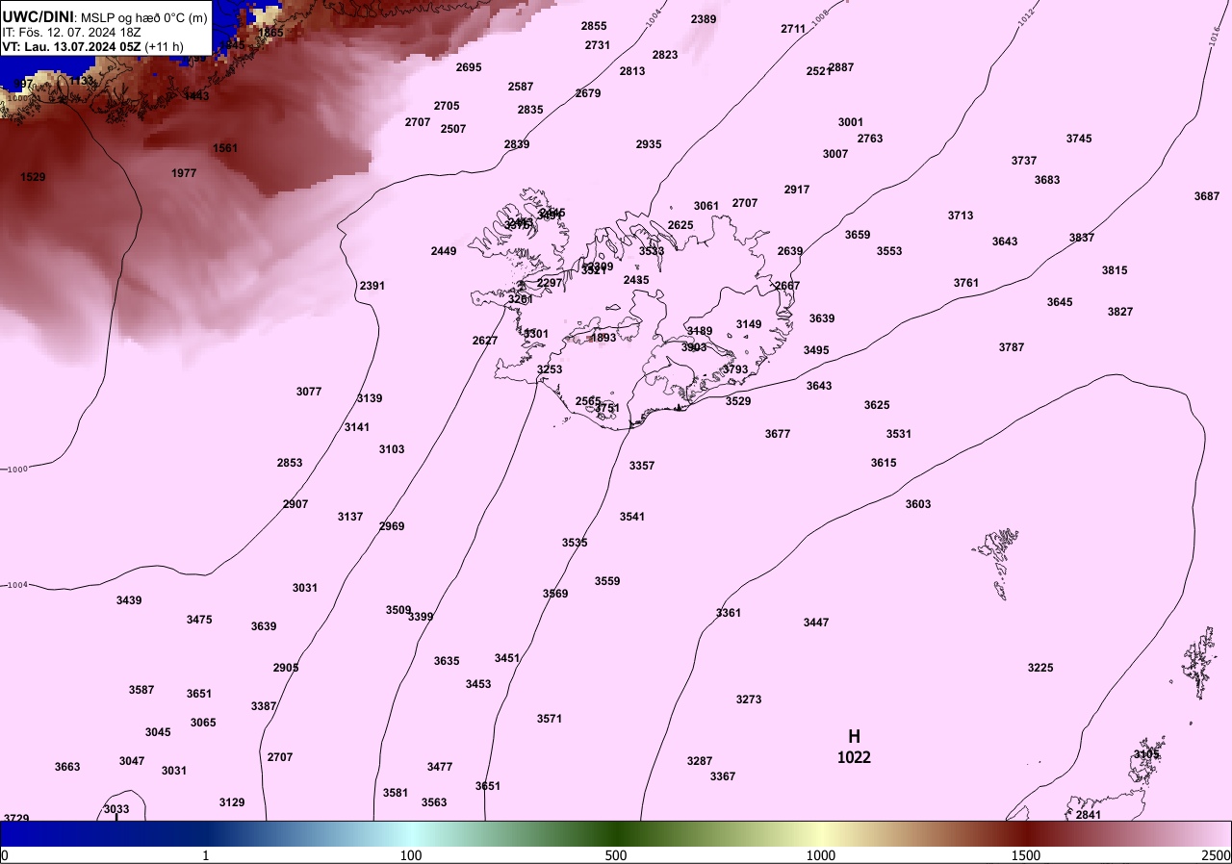Click the isobar label 1012
This screenshot has width=1232, height=864.
(x=1024, y=17)
